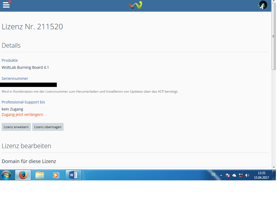Screen dimensions: 277x208
Task: Switch to Firefox in the taskbar
Action: pos(23,175)
